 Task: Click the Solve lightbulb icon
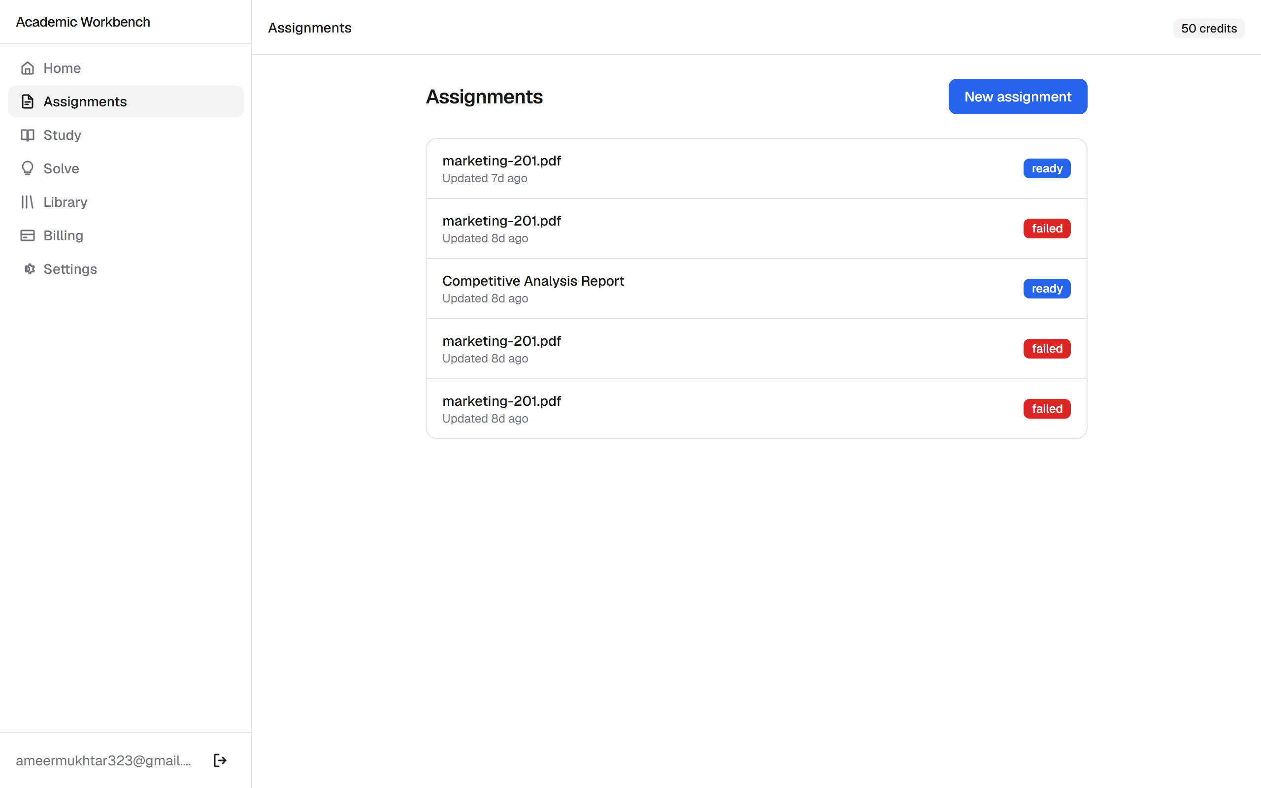pos(28,168)
